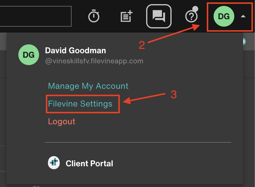
Task: Collapse user menu with the caret arrow
Action: (243, 17)
